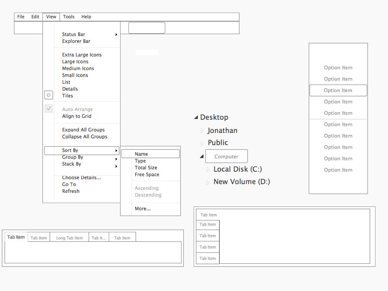Sort by Free Space
388x291 pixels.
coord(147,174)
